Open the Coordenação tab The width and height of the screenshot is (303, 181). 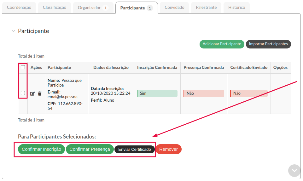click(19, 8)
